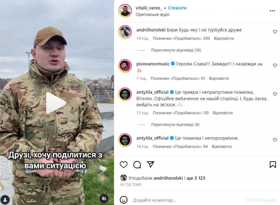
Task: Save post with the bookmark icon
Action: coord(273,165)
